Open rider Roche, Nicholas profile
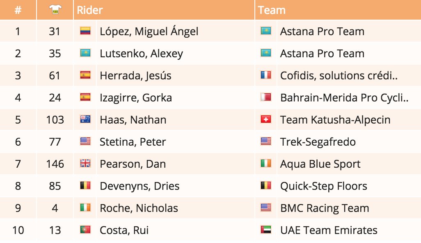The width and height of the screenshot is (421, 243). tap(139, 208)
